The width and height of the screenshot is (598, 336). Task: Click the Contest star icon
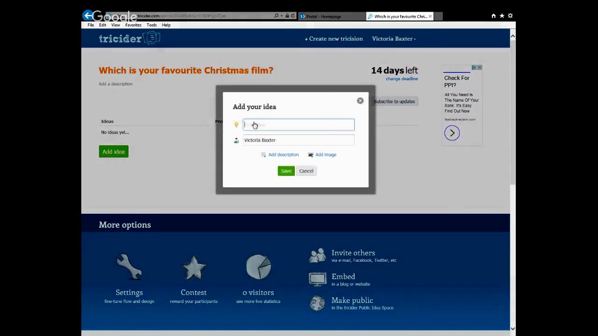click(194, 267)
